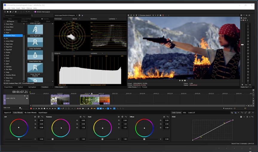Screen dimensions: 258x152
Task: Click the Save project icon in top toolbar
Action: (x=10, y=12)
